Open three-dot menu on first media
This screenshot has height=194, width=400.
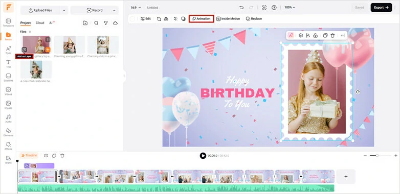point(48,39)
